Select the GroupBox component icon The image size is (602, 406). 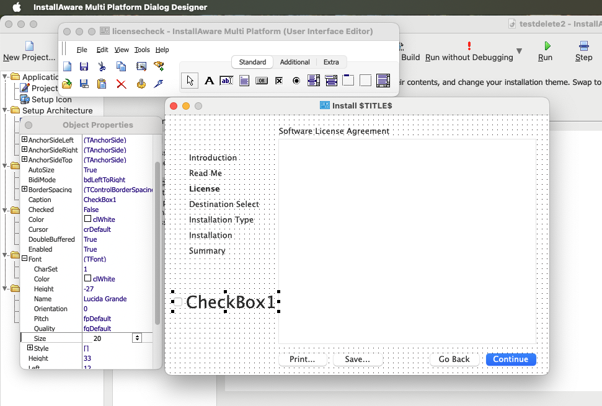coord(348,80)
